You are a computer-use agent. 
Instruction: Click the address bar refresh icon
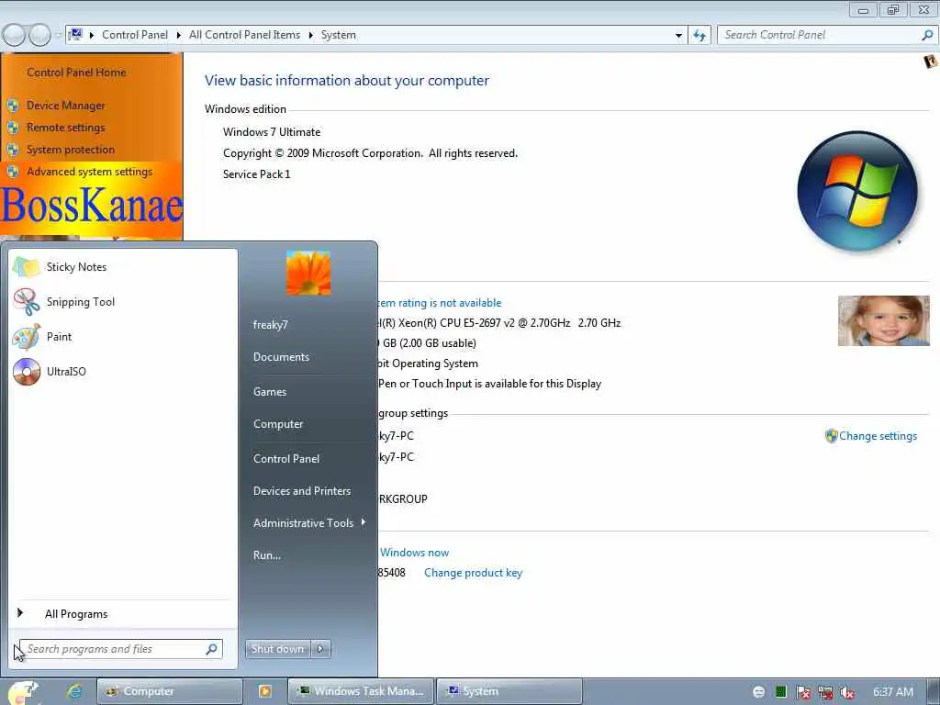tap(699, 36)
